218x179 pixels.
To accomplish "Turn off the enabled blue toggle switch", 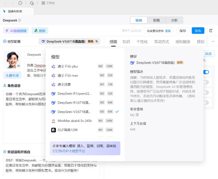I will pos(206,72).
